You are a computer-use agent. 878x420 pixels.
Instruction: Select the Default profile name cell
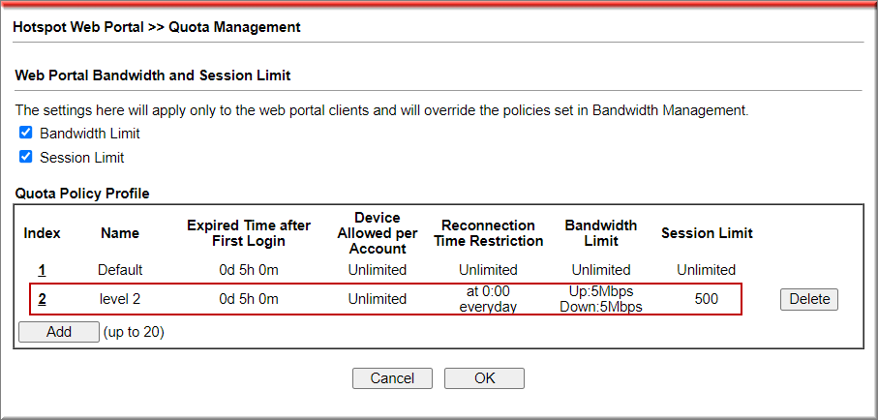tap(120, 270)
